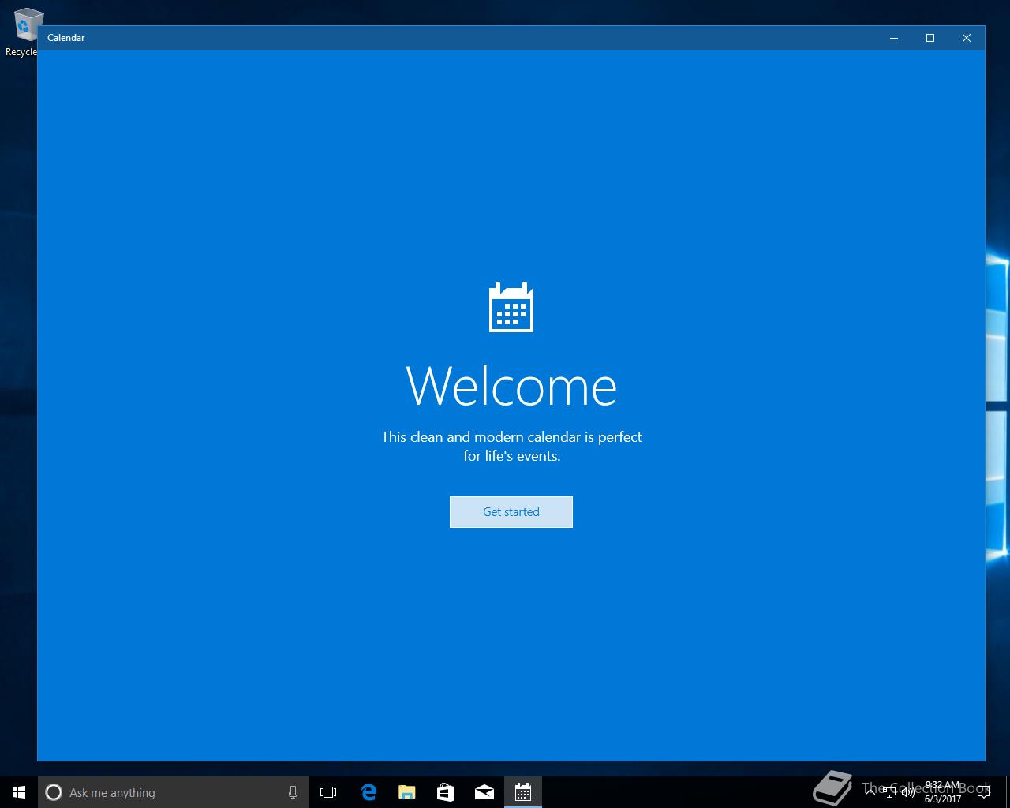Click the Get started button
Image resolution: width=1010 pixels, height=808 pixels.
tap(511, 512)
